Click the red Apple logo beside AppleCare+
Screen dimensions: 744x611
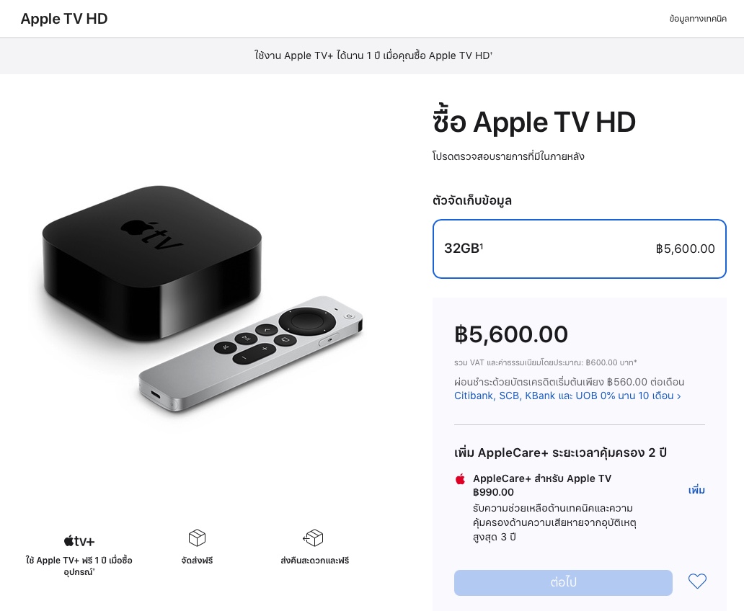tap(461, 479)
